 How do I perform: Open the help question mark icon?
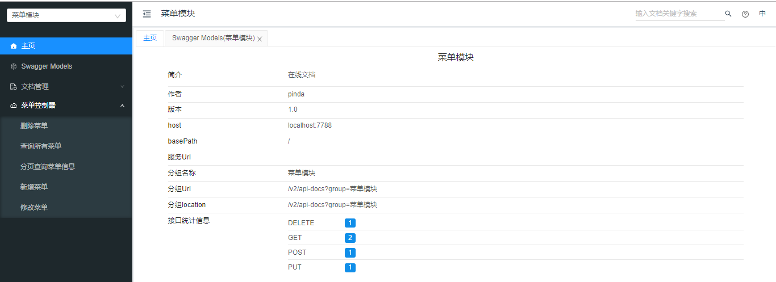[x=745, y=14]
